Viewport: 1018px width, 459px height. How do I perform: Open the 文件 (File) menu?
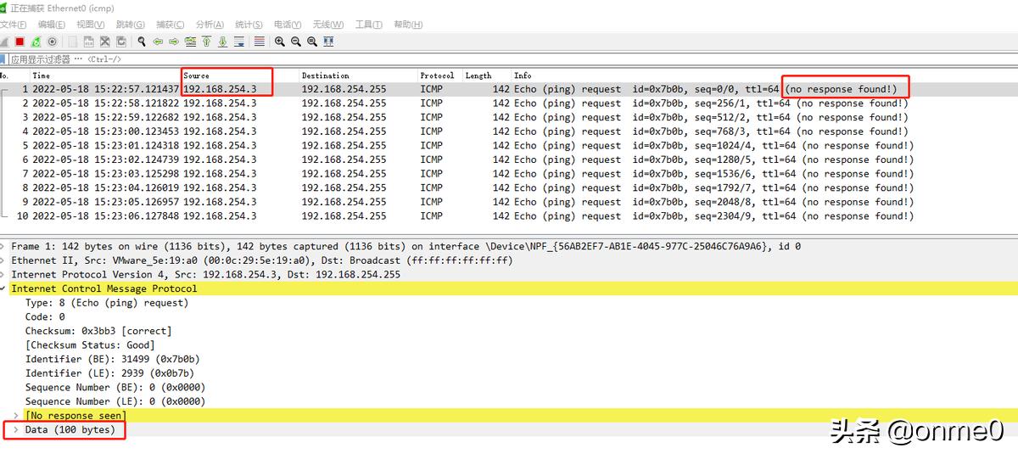coord(13,25)
